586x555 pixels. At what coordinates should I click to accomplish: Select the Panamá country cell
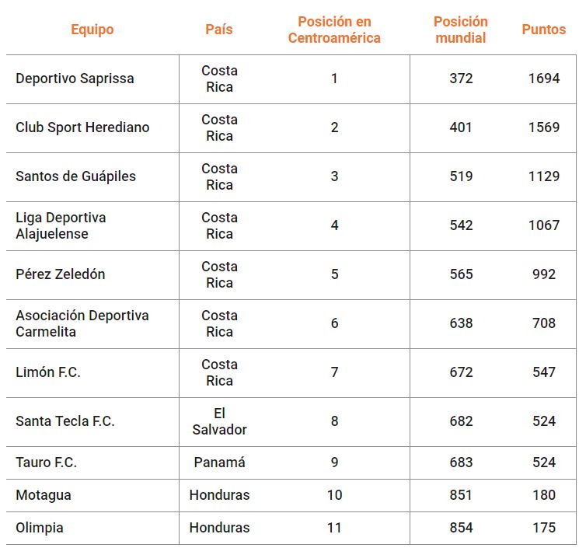(x=219, y=462)
